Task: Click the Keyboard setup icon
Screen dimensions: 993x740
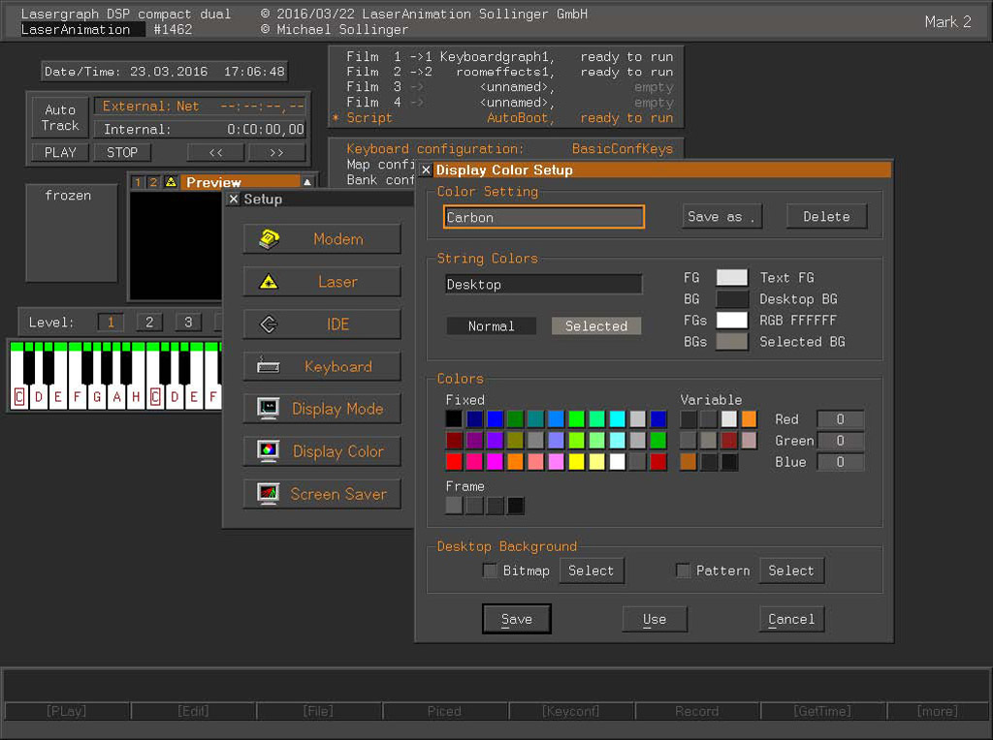Action: [x=269, y=367]
